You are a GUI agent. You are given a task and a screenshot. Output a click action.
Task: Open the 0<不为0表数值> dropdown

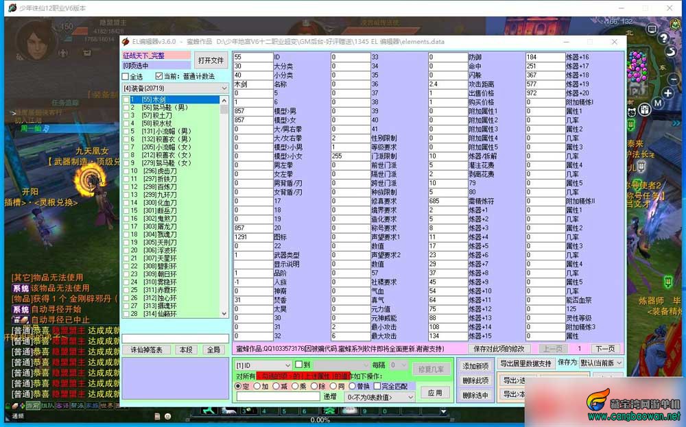click(x=380, y=397)
